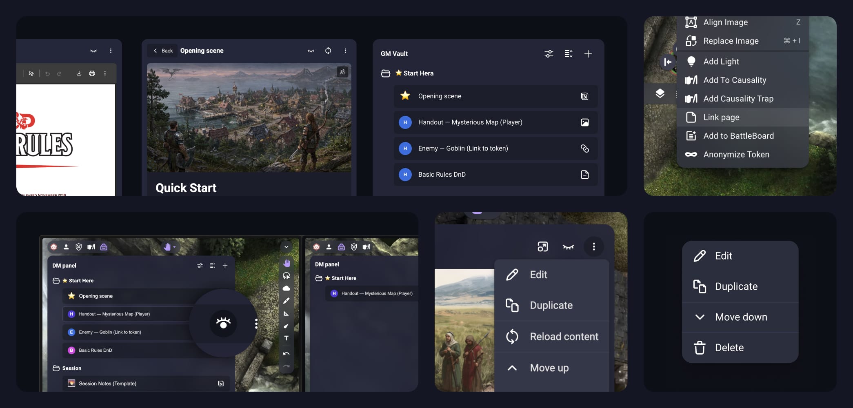
Task: Open filter settings in the left DM panel
Action: click(x=200, y=266)
